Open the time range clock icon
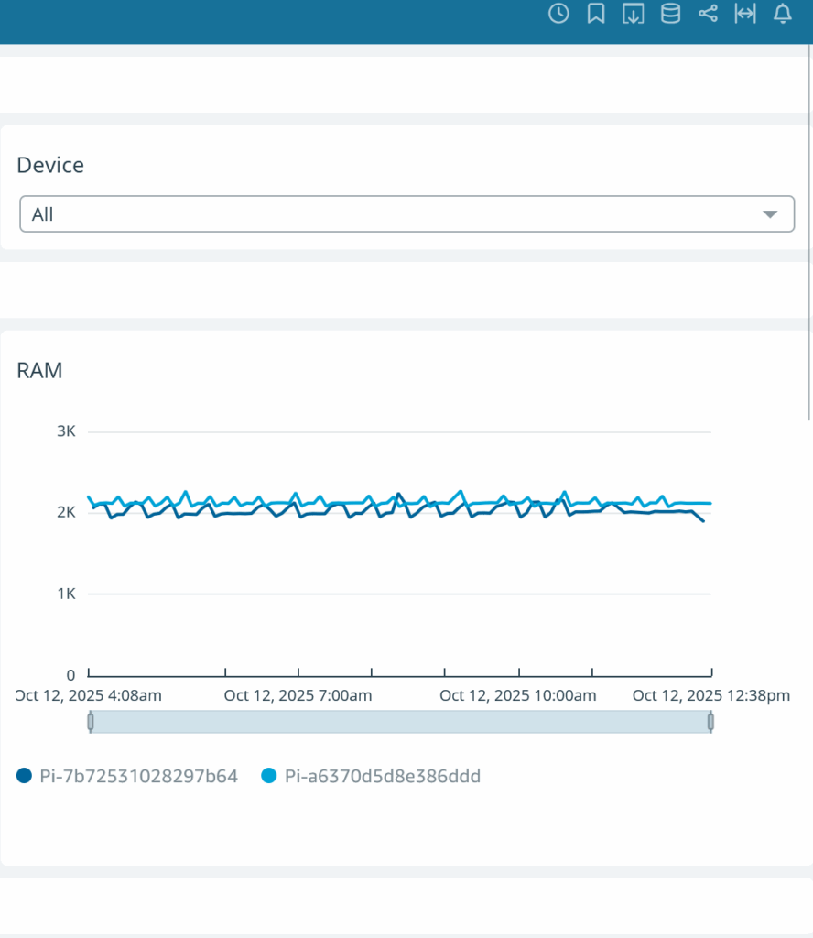The image size is (813, 938). tap(558, 14)
